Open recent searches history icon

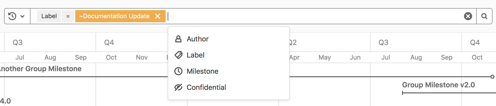point(12,16)
